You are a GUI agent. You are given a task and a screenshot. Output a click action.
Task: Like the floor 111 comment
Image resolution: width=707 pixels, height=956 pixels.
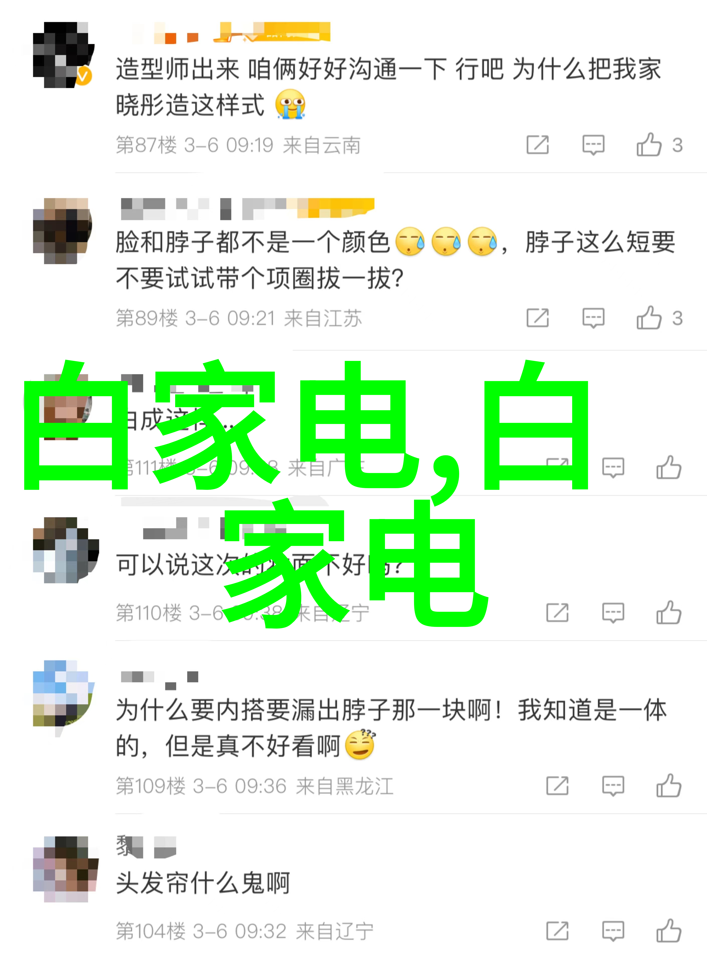point(668,468)
